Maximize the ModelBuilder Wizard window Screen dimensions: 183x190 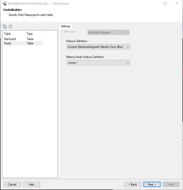pyautogui.click(x=165, y=4)
